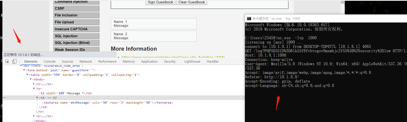Open the Insecure CAPTCHA page
407x122 pixels.
pos(76,29)
